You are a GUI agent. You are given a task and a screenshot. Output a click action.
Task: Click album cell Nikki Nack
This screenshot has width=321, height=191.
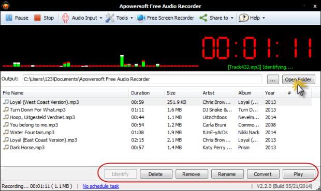click(249, 132)
